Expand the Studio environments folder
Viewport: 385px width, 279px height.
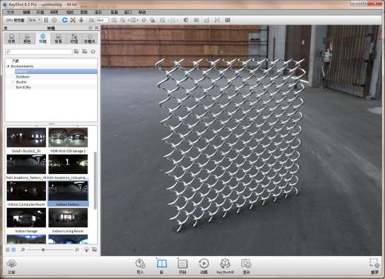[13, 82]
